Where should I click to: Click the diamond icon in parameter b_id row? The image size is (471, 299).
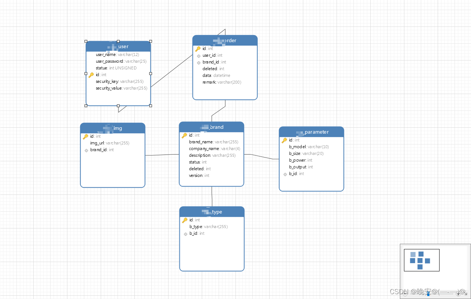[285, 174]
